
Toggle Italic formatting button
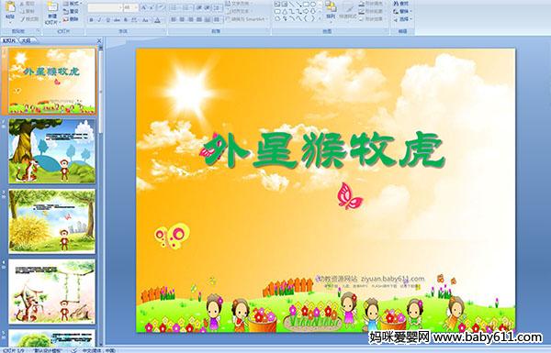point(99,20)
